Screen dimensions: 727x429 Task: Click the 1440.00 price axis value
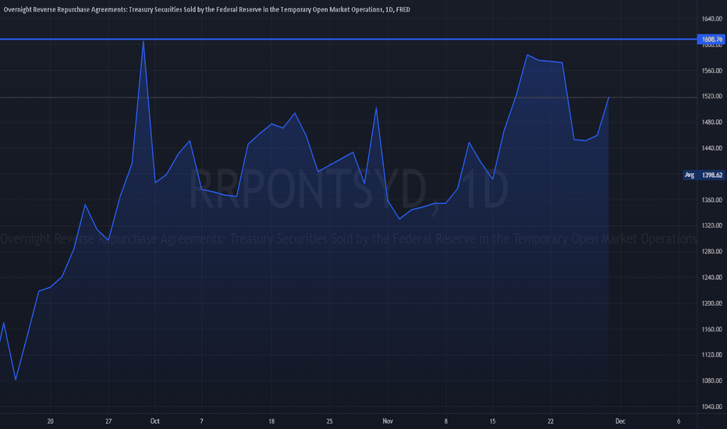click(711, 148)
